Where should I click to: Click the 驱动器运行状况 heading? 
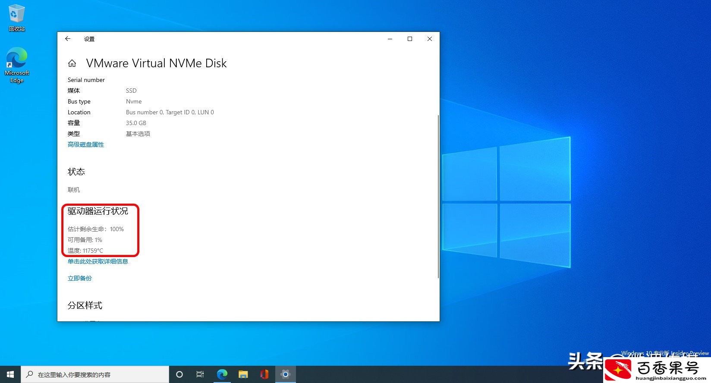[x=98, y=211]
